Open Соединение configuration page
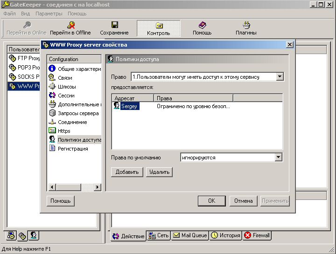 [68, 122]
